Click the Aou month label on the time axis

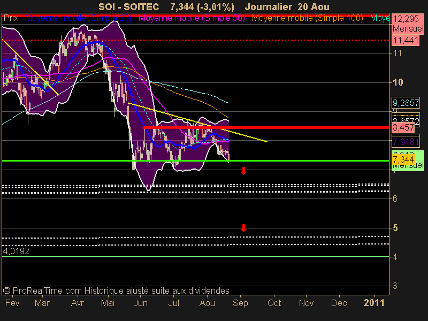point(207,303)
